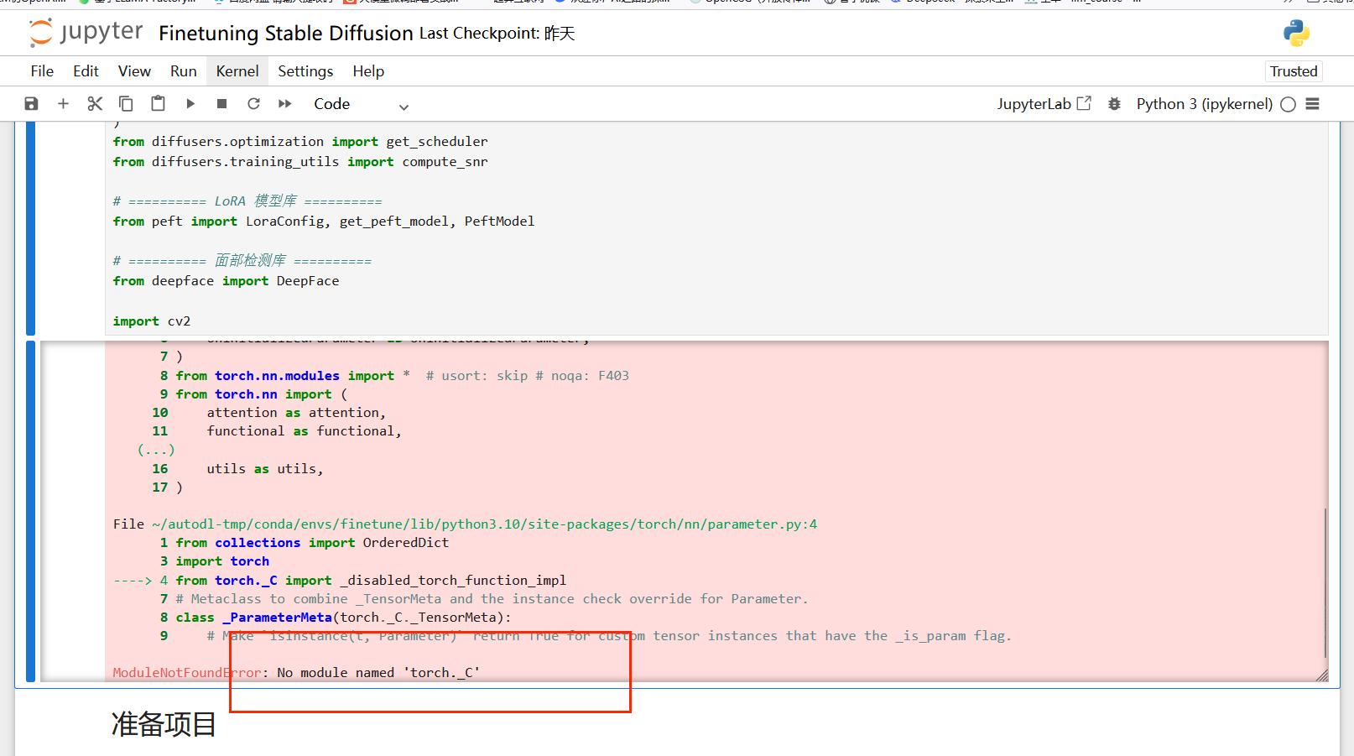Restart kernel and run all cells
The image size is (1354, 756).
tap(285, 103)
